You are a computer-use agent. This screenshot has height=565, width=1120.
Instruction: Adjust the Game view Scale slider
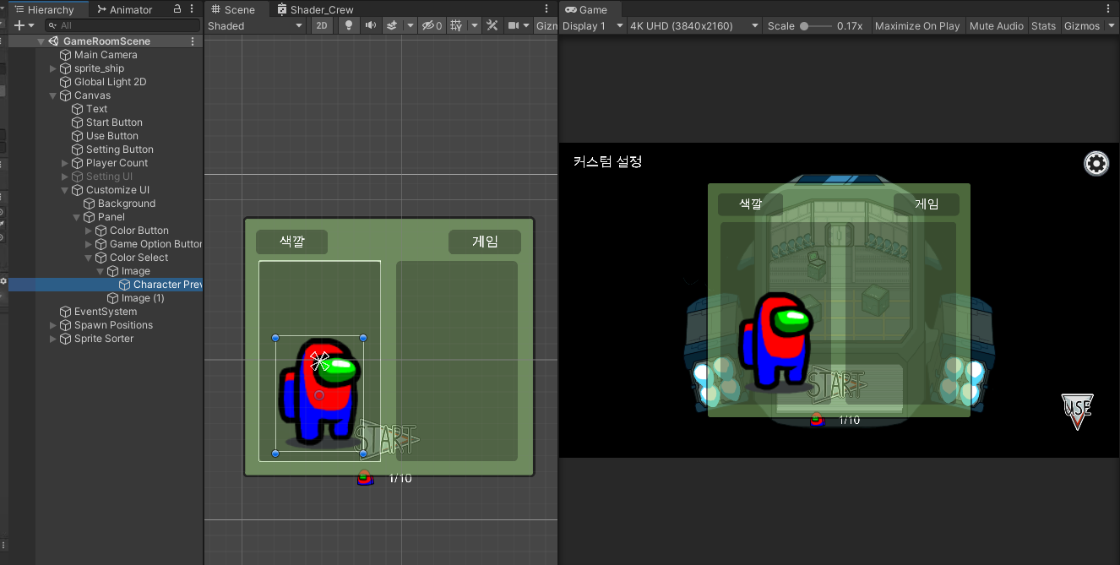815,26
